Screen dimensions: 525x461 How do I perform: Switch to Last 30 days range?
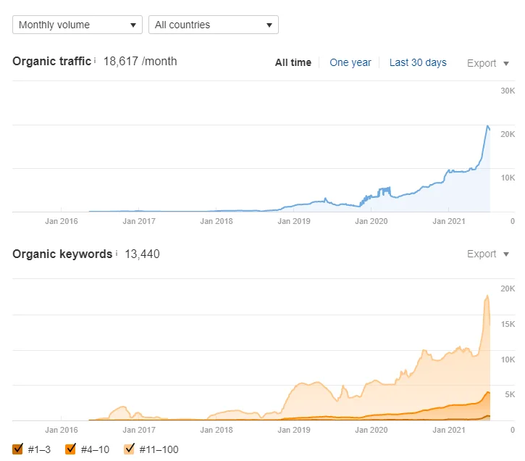pos(418,62)
